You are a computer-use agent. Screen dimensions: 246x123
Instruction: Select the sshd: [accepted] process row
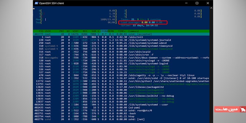coord(121,34)
